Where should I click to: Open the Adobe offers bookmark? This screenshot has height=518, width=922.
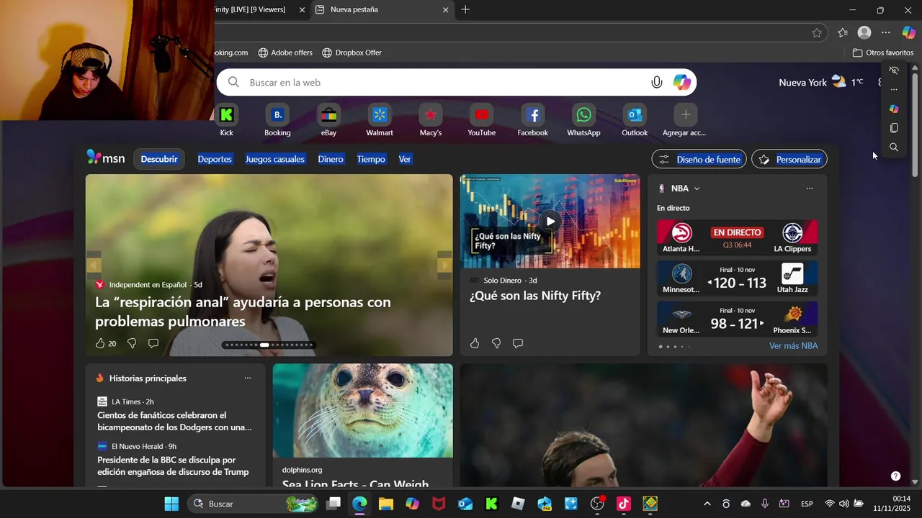pyautogui.click(x=285, y=53)
